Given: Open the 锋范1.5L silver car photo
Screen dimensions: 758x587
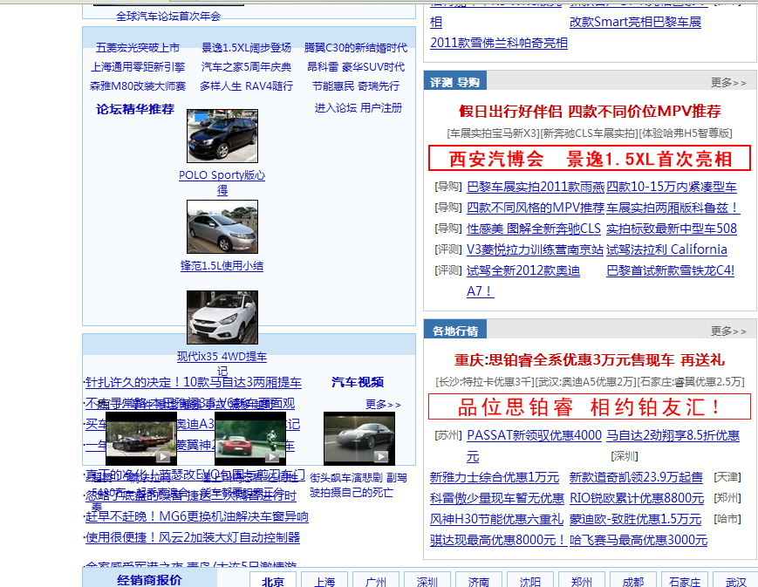Looking at the screenshot, I should pos(222,227).
